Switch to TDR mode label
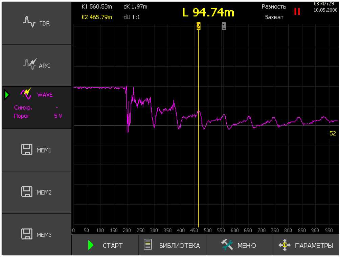This screenshot has height=257, width=340. [45, 23]
